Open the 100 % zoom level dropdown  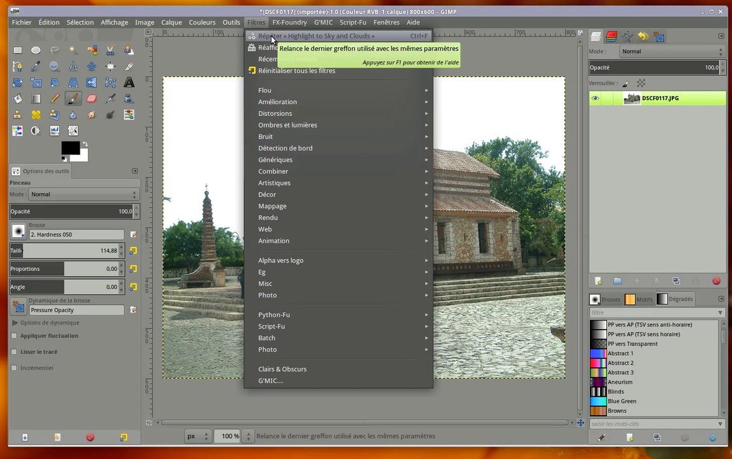(248, 436)
